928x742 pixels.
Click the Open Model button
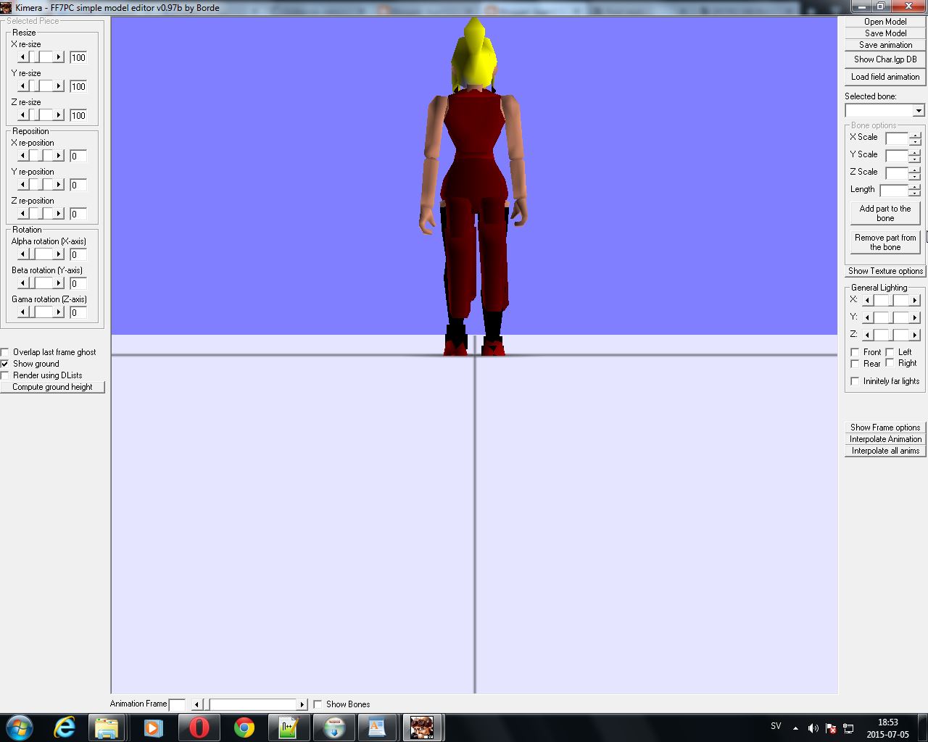click(885, 22)
